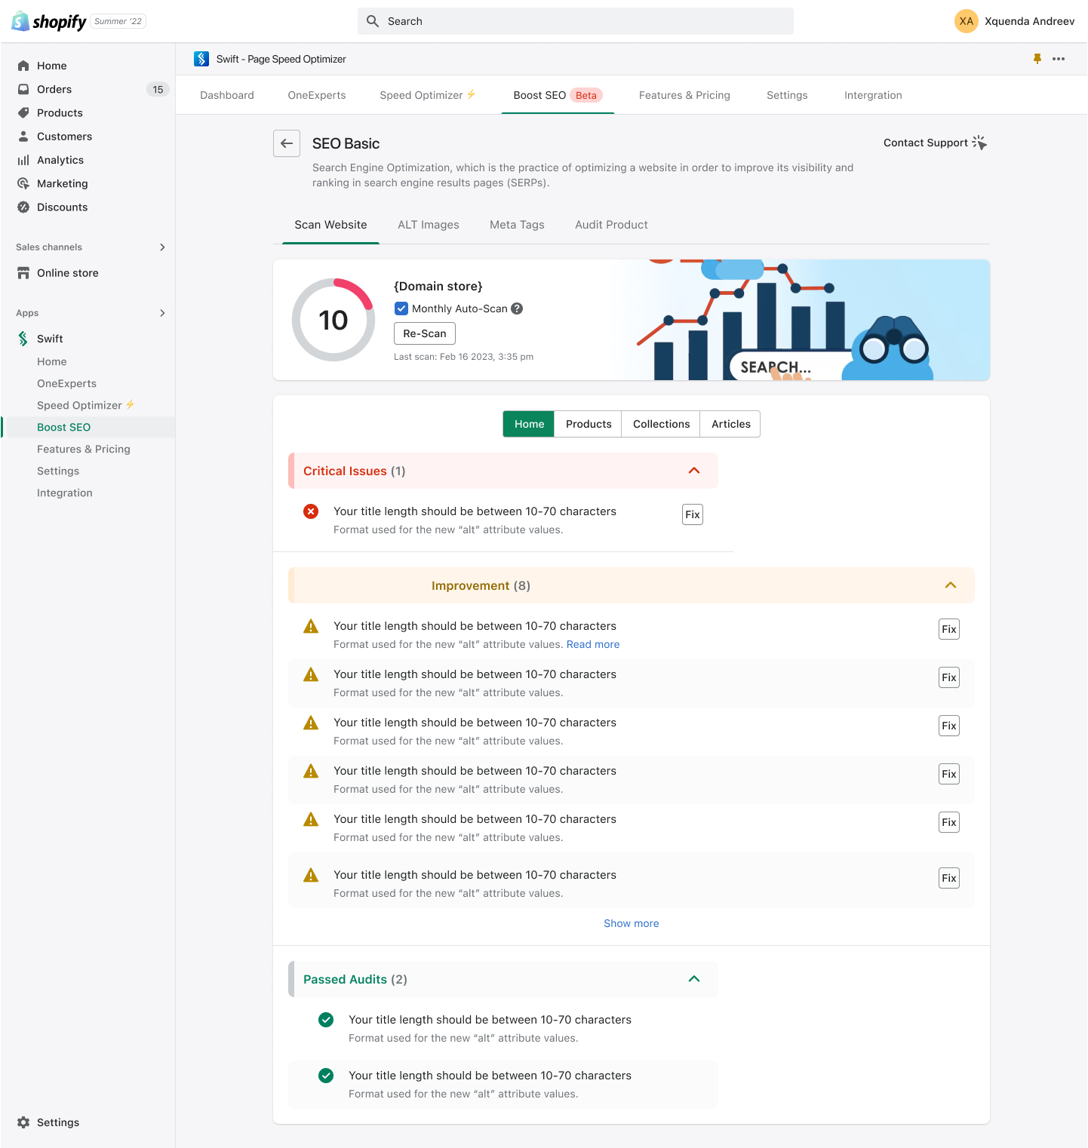Open Speed Optimizer in the sidebar
This screenshot has height=1148, width=1088.
[x=88, y=405]
